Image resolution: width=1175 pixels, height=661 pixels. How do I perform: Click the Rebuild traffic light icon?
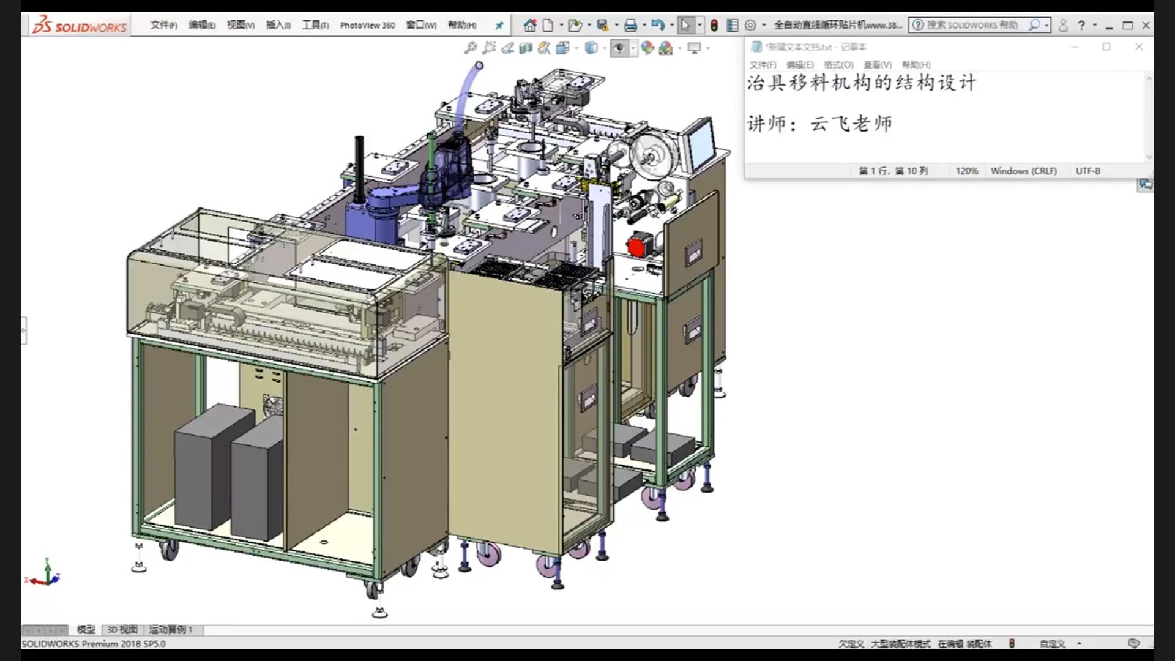point(714,25)
